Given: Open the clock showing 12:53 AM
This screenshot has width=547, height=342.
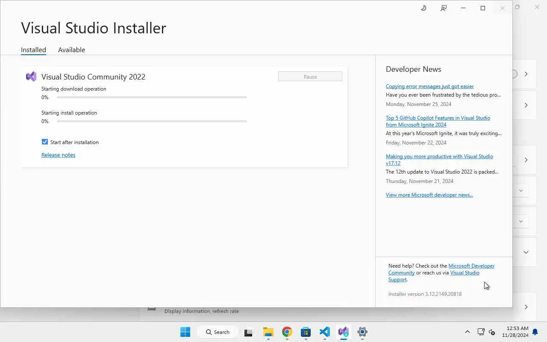Looking at the screenshot, I should pyautogui.click(x=515, y=332).
